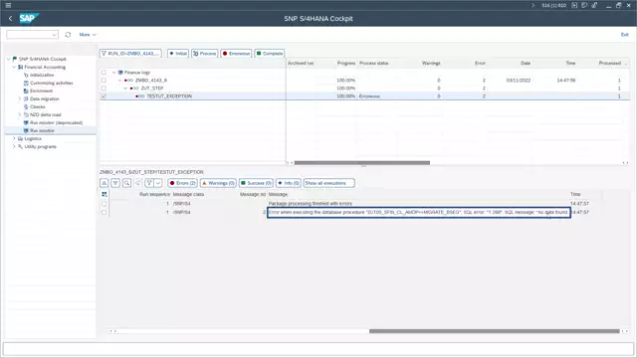Expand the Data migration node

tap(20, 98)
